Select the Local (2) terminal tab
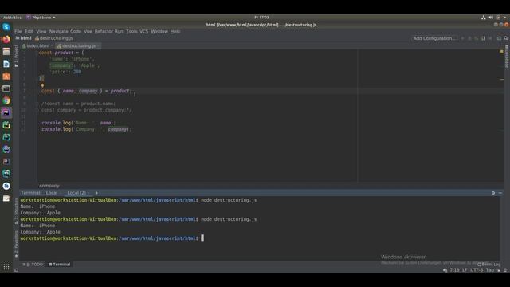The width and height of the screenshot is (510, 287). (76, 193)
